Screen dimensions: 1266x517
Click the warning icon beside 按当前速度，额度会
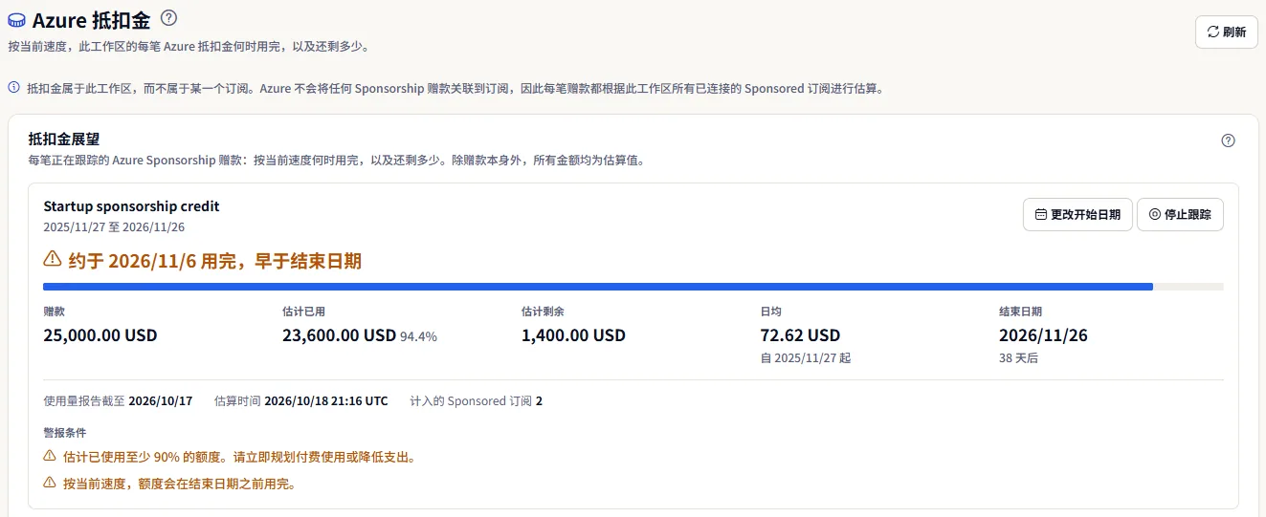coord(50,483)
